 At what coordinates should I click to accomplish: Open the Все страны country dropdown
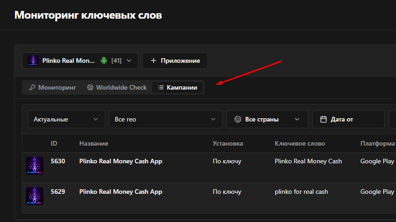click(x=267, y=119)
